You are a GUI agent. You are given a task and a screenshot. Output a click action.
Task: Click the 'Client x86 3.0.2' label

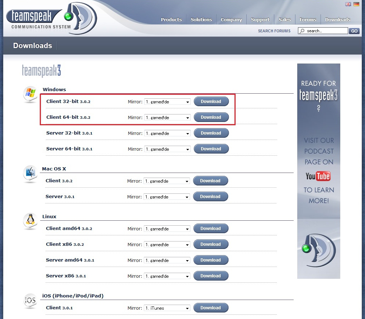(x=65, y=244)
